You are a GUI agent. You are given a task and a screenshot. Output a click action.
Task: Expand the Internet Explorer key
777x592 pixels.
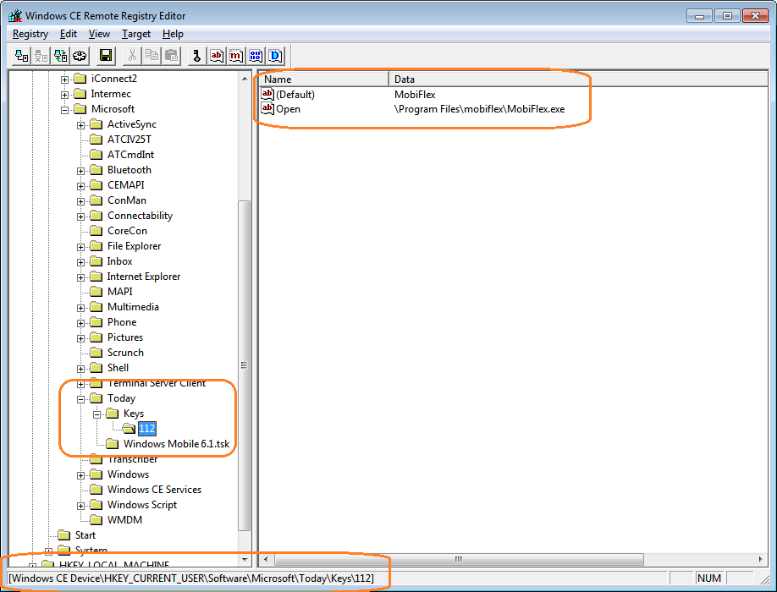(80, 277)
